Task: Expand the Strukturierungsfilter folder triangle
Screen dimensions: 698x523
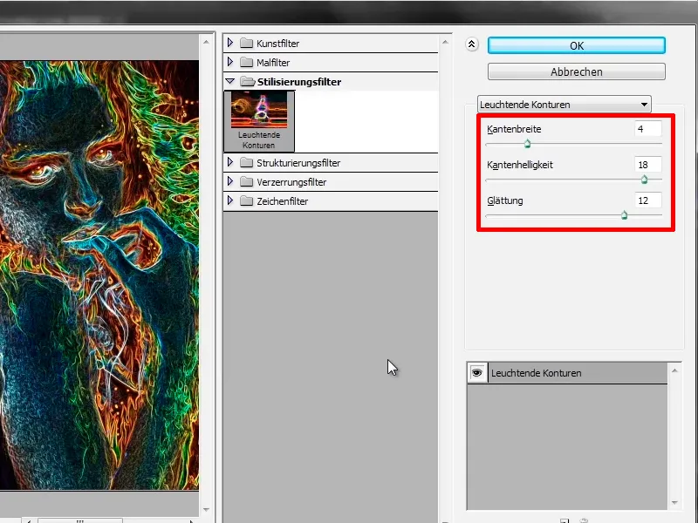Action: click(230, 162)
